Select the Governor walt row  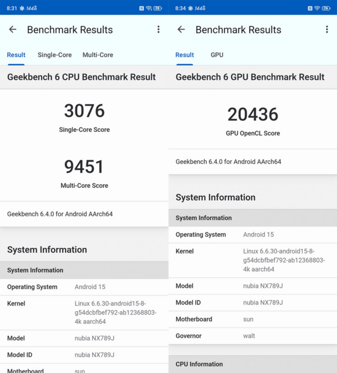coord(252,336)
